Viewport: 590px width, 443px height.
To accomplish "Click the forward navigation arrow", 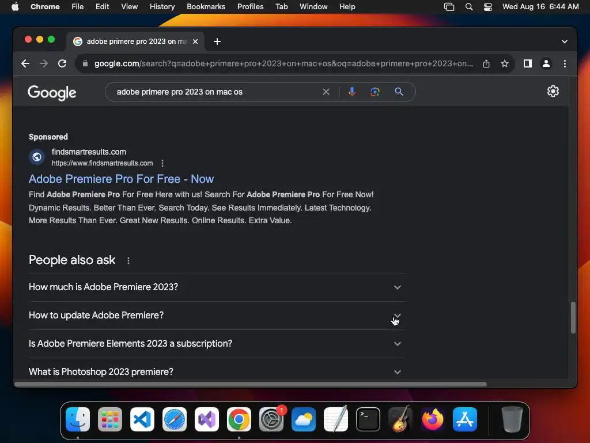I will (44, 63).
